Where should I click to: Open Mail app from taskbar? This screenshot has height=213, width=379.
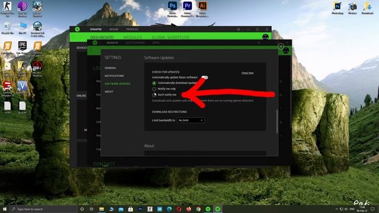(x=121, y=209)
